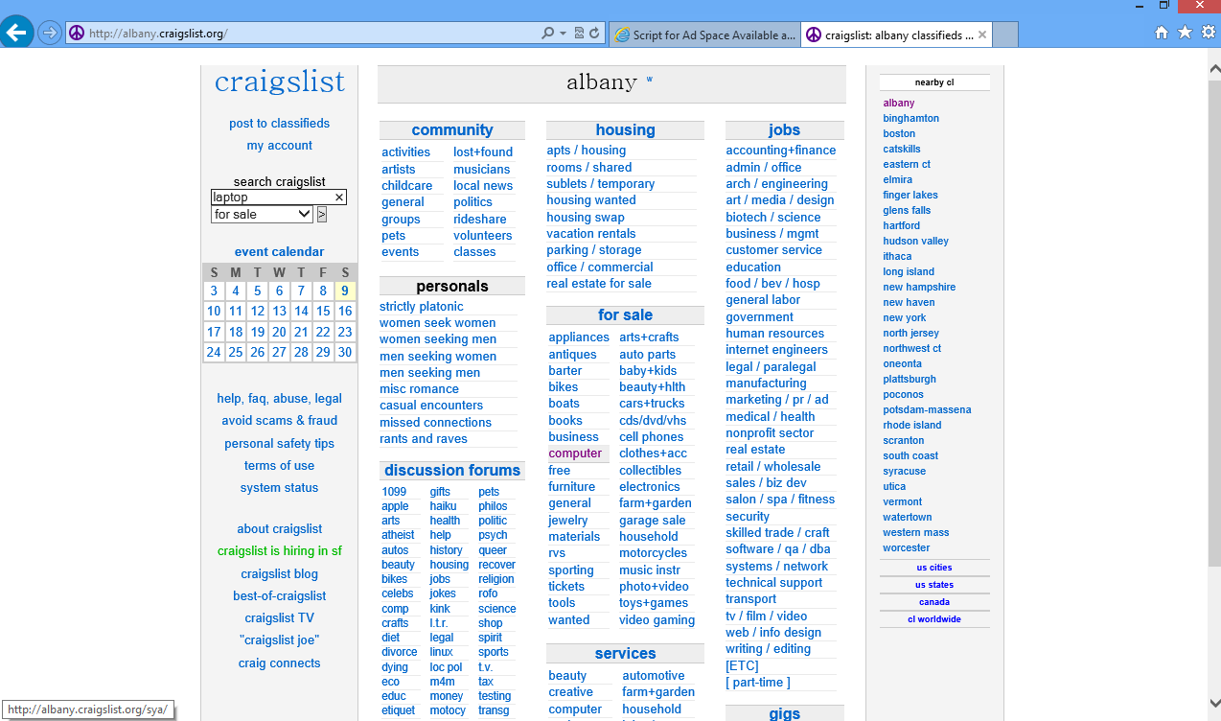Go to nearby 'worcester' craigslist
The height and width of the screenshot is (721, 1221).
pos(906,548)
